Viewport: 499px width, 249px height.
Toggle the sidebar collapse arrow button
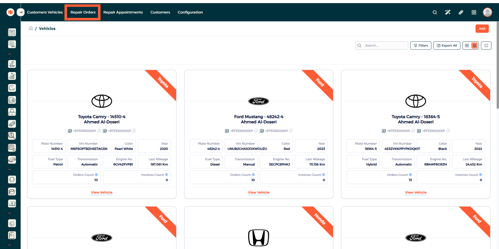point(21,12)
